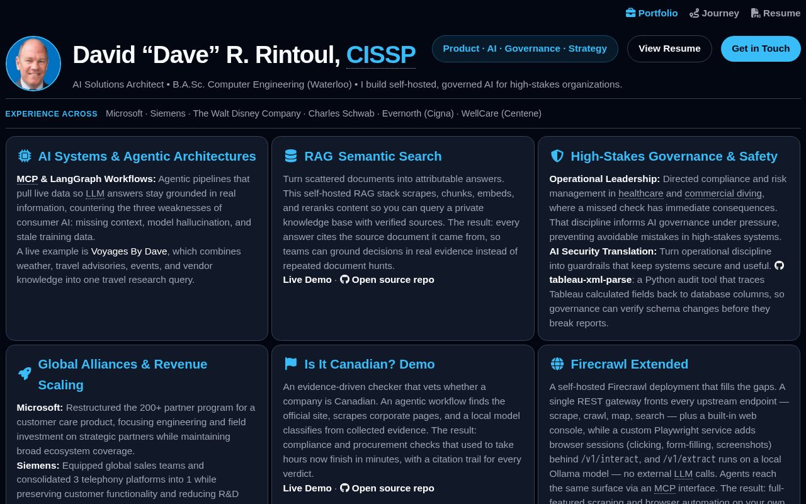Click the Product AI Governance Strategy pill

(525, 49)
